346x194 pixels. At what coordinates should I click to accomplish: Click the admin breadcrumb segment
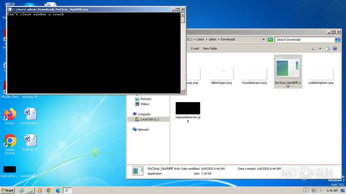pyautogui.click(x=212, y=39)
